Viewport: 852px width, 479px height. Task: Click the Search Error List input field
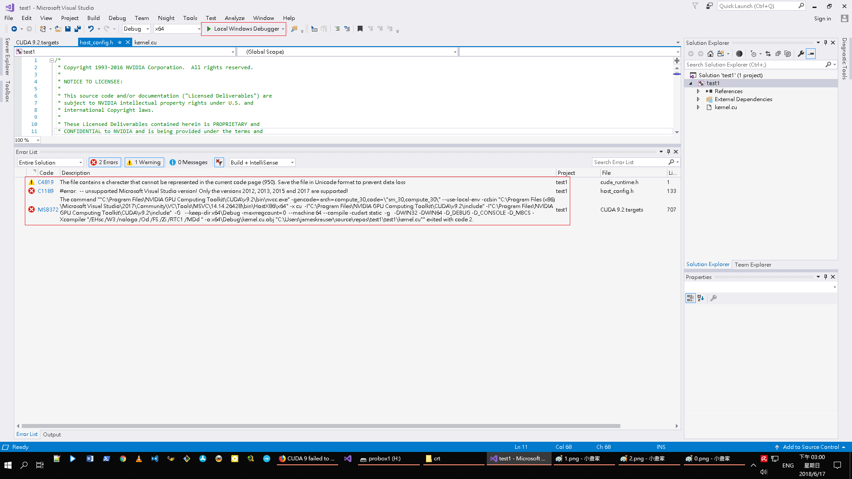click(x=629, y=162)
